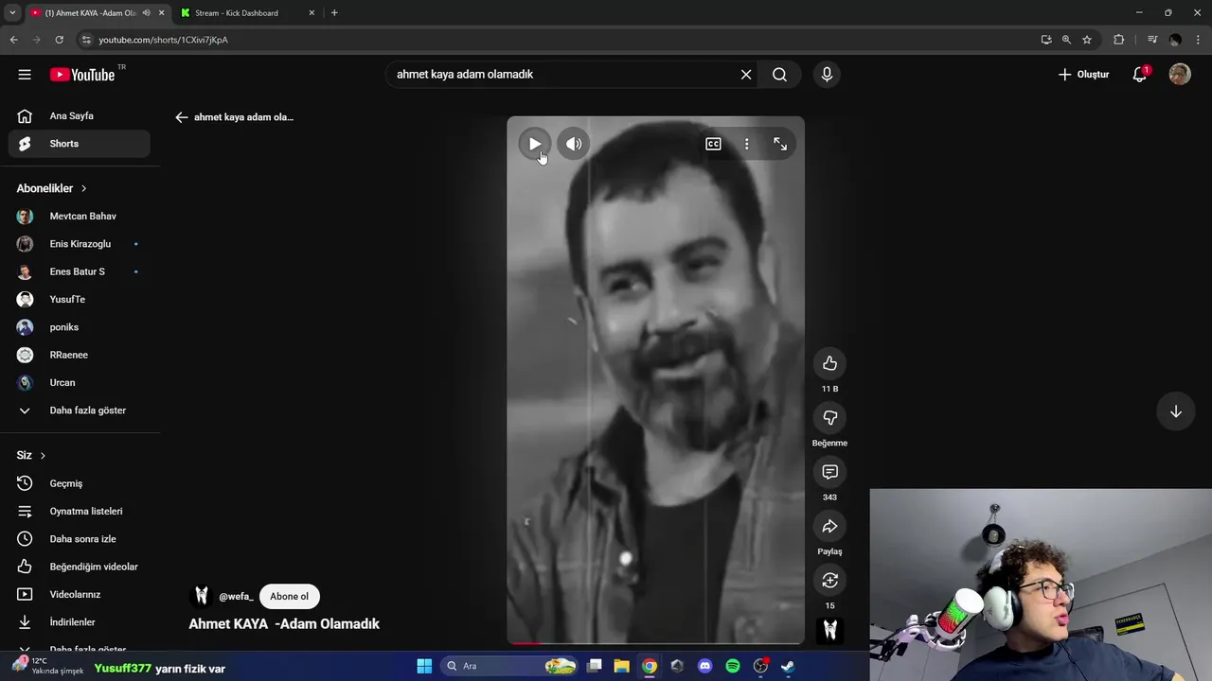Expand the Short to fullscreen

[x=780, y=144]
